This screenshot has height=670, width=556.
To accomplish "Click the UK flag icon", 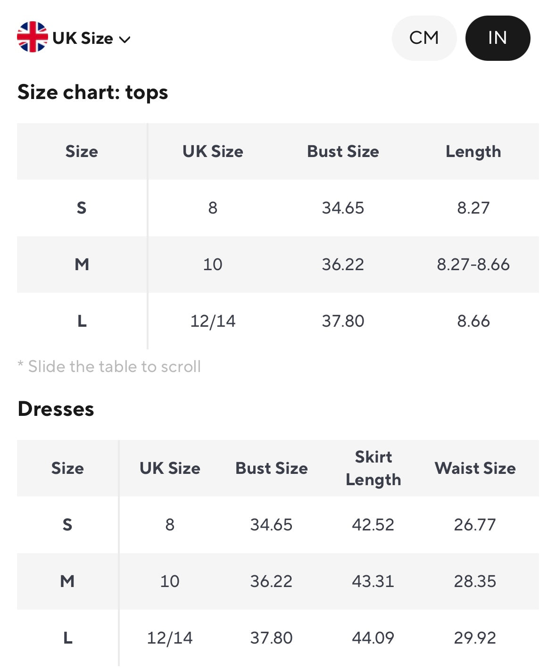I will 32,37.
